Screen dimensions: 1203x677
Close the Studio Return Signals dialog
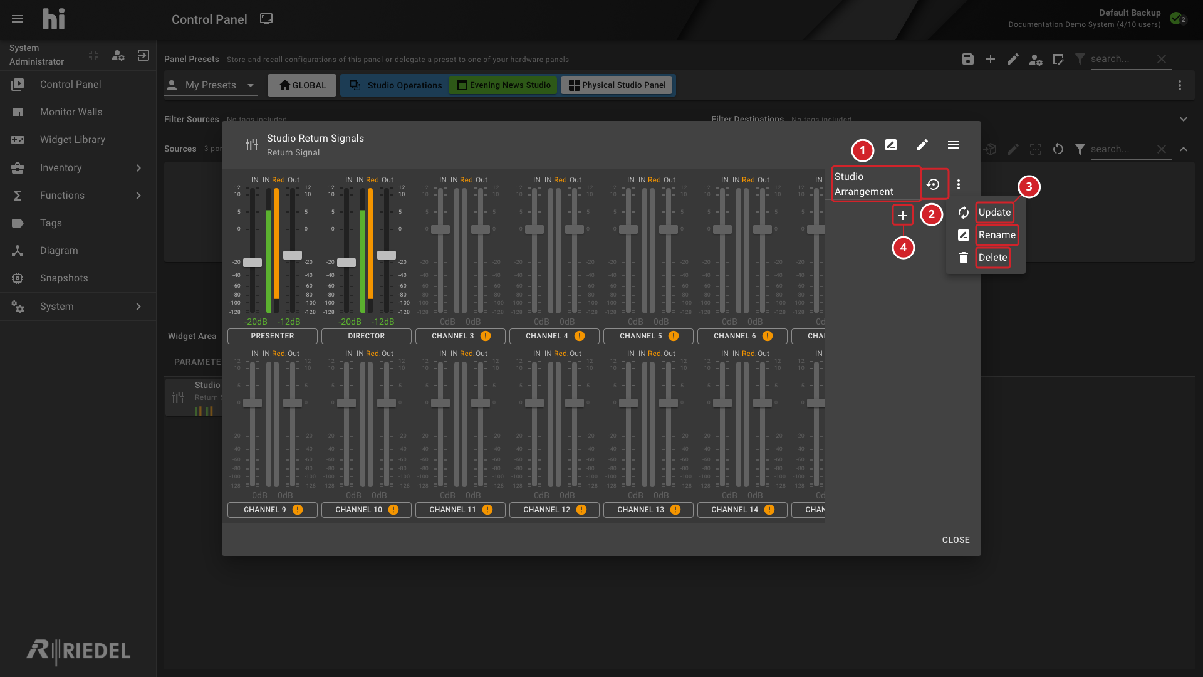(x=956, y=540)
